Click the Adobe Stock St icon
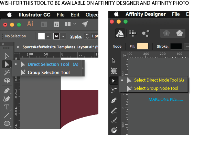 [x=56, y=24]
